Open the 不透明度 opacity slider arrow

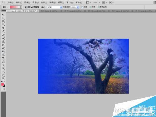tap(78, 7)
